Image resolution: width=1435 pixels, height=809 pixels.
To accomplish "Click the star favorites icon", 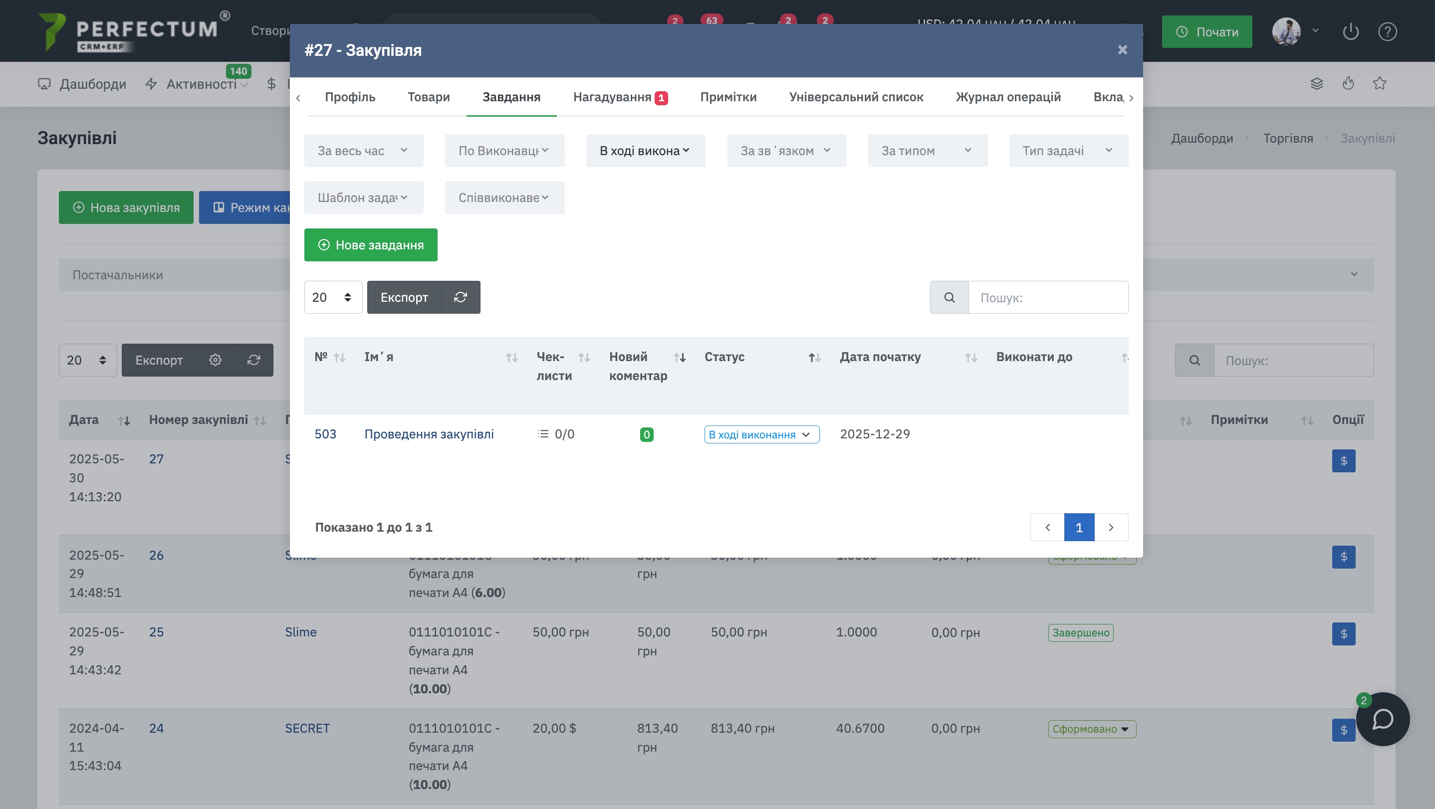I will point(1379,83).
